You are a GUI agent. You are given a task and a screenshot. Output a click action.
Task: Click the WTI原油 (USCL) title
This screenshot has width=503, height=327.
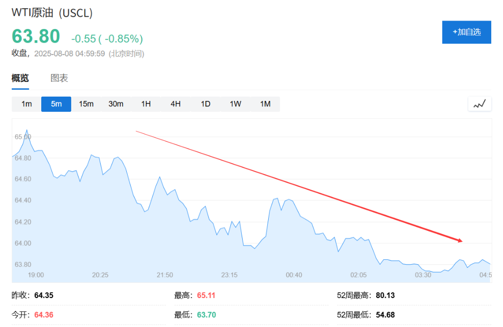pos(52,13)
